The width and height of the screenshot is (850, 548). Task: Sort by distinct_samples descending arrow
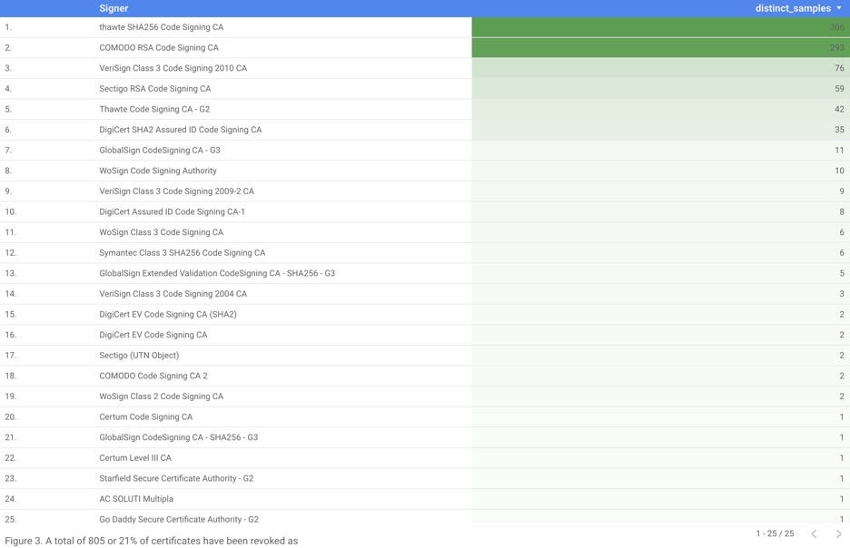[838, 8]
